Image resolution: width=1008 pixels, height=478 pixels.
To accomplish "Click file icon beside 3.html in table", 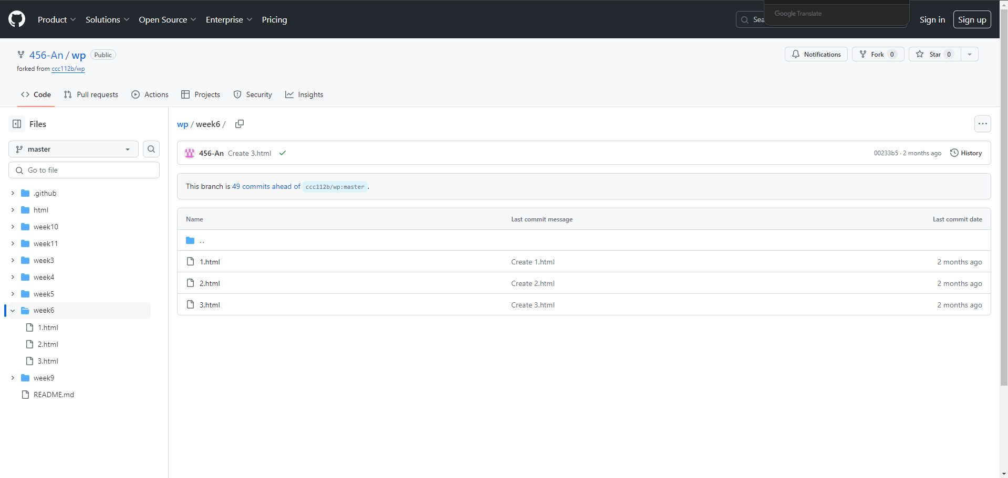I will pyautogui.click(x=190, y=304).
